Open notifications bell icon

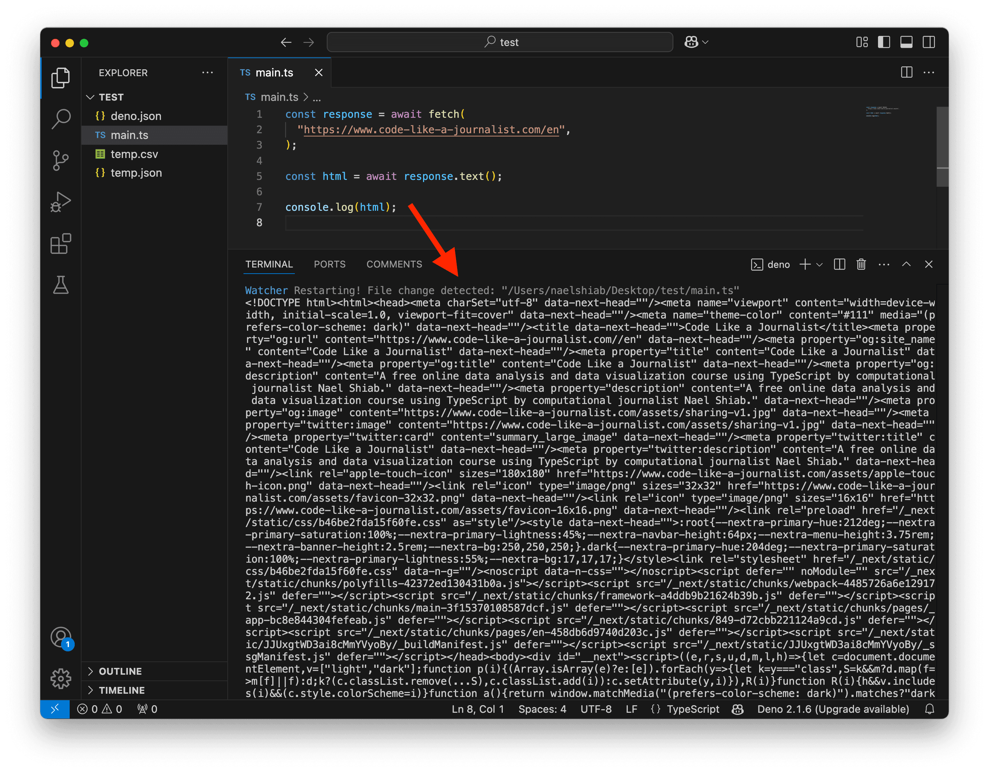click(x=930, y=709)
